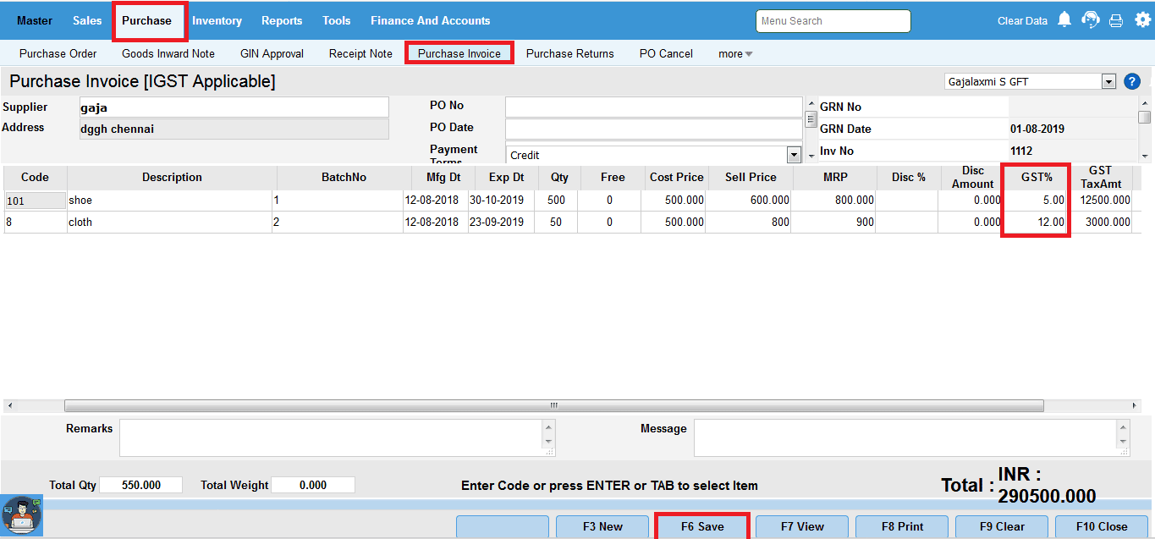Click the F9 Clear button

click(1002, 526)
